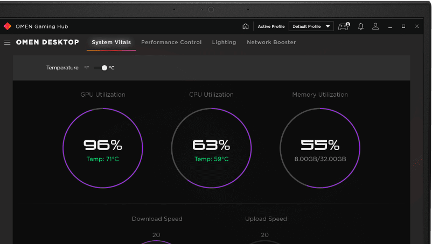The width and height of the screenshot is (432, 244).
Task: Switch to the System Vitals tab
Action: [112, 42]
